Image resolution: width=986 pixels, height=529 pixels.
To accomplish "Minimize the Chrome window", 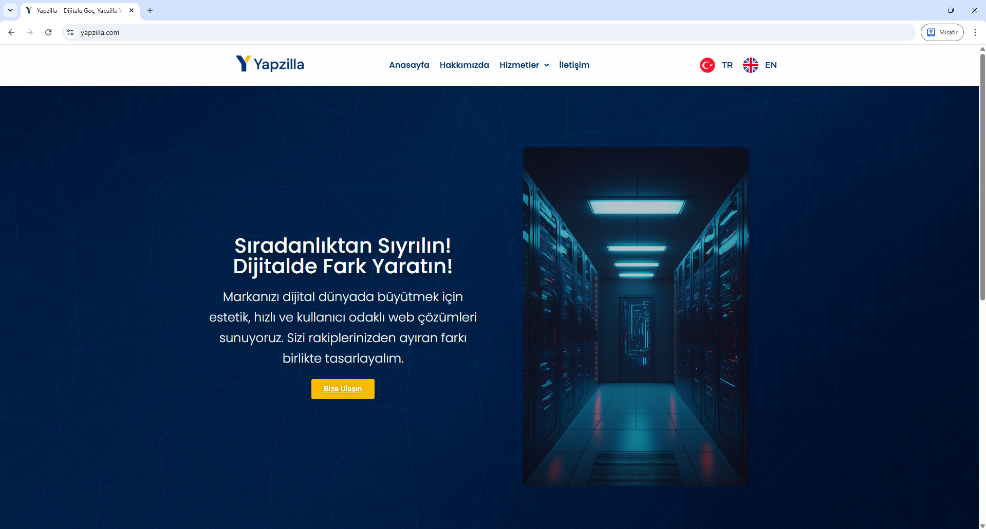I will click(927, 10).
